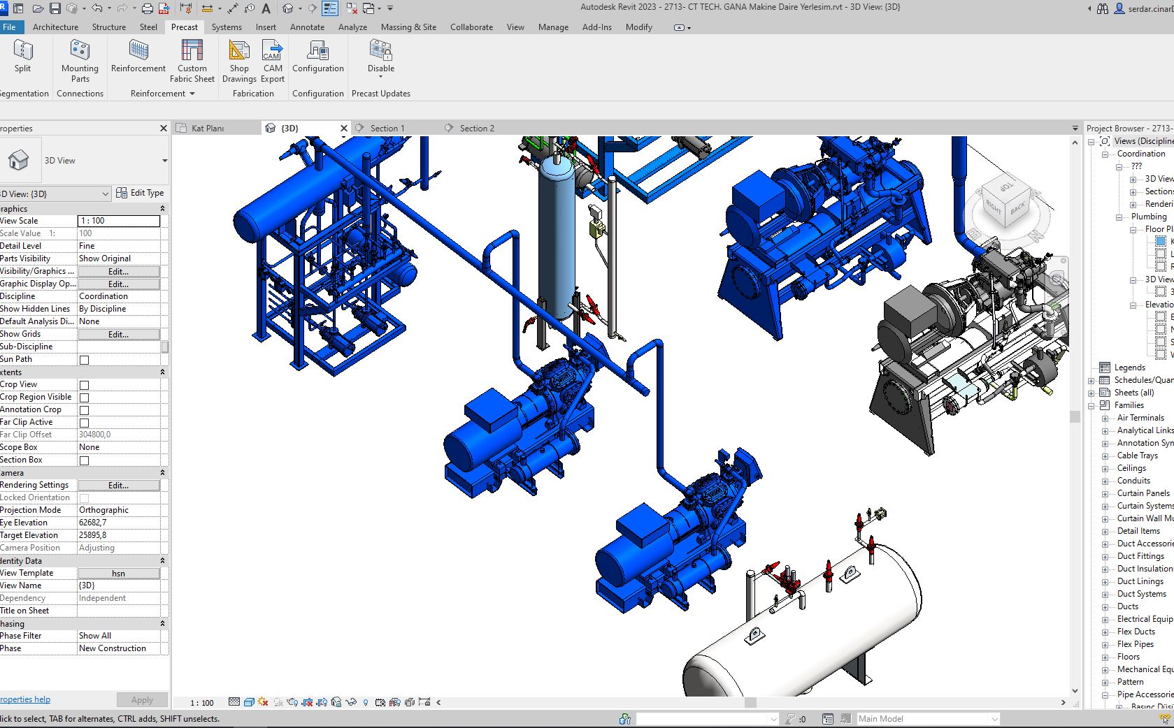
Task: Click the Apply button in Properties panel
Action: (142, 699)
